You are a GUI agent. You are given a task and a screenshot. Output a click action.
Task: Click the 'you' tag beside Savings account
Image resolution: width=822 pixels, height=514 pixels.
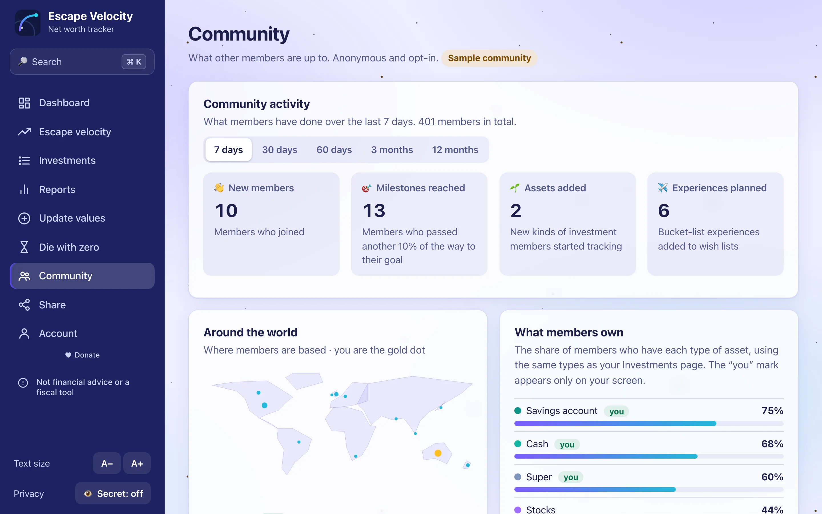tap(616, 411)
